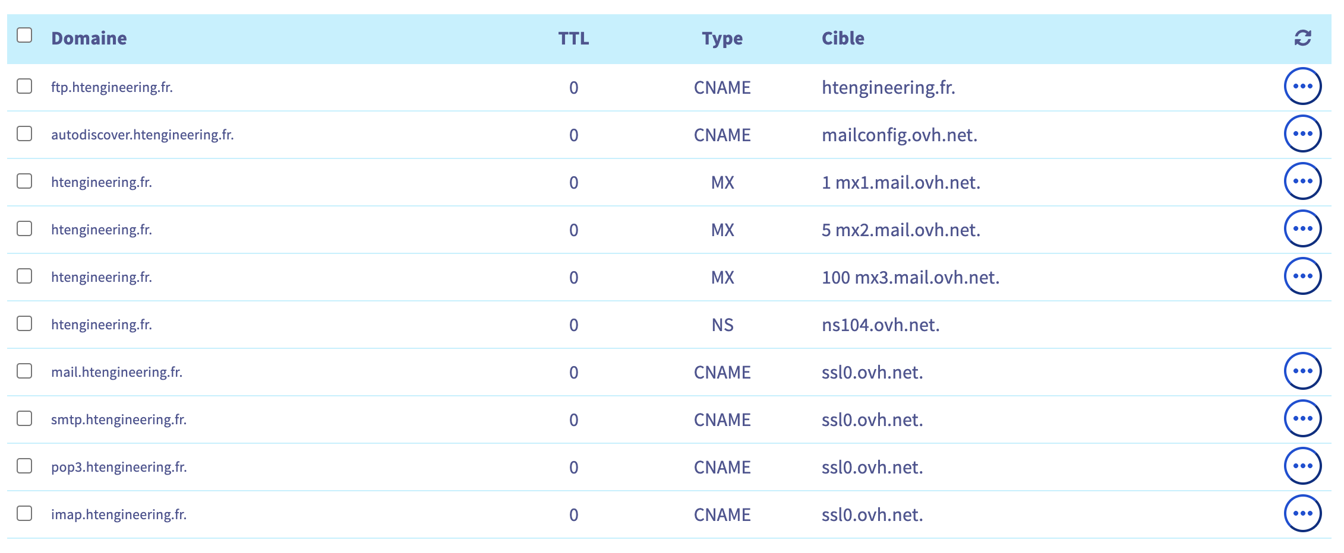
Task: Click the mailconfig.ovh.net. target text
Action: 899,135
